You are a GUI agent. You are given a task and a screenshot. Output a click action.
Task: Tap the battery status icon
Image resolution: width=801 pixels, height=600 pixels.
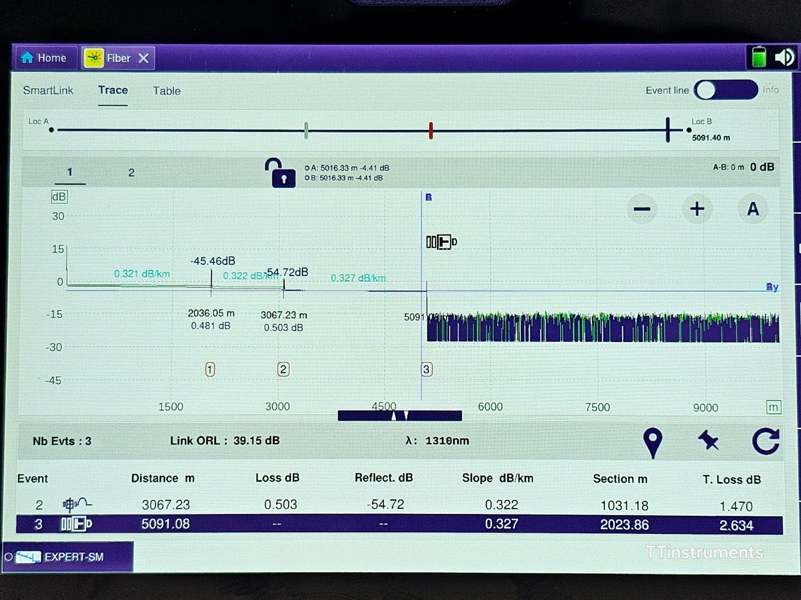758,57
